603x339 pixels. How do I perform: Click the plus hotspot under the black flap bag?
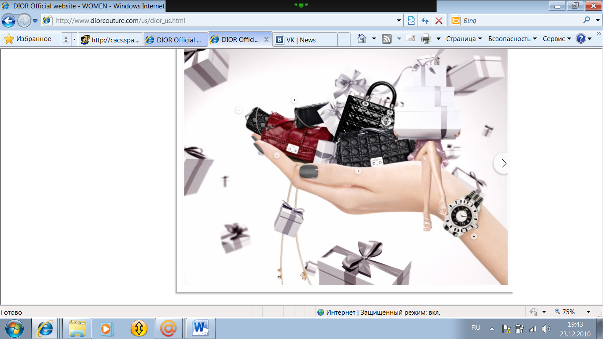358,171
